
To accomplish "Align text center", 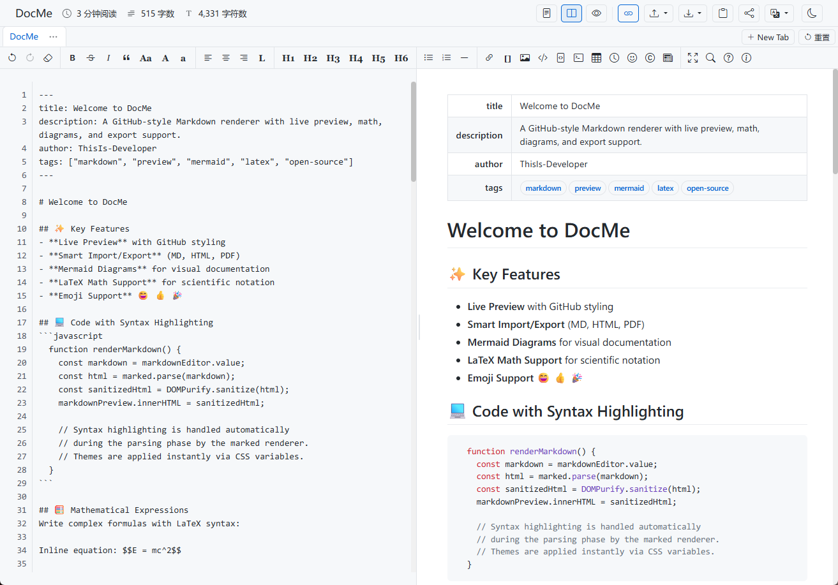I will click(x=226, y=58).
